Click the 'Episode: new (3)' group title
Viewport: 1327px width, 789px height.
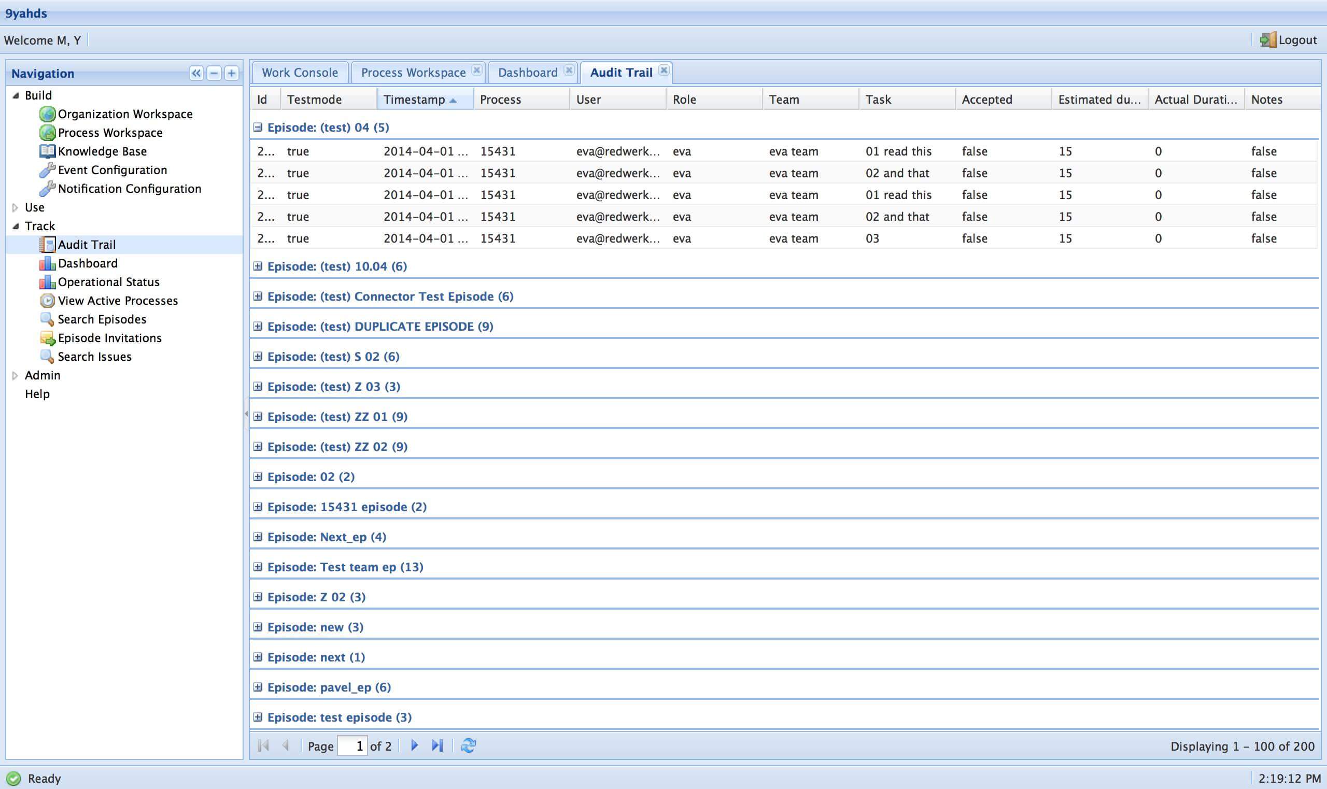315,627
